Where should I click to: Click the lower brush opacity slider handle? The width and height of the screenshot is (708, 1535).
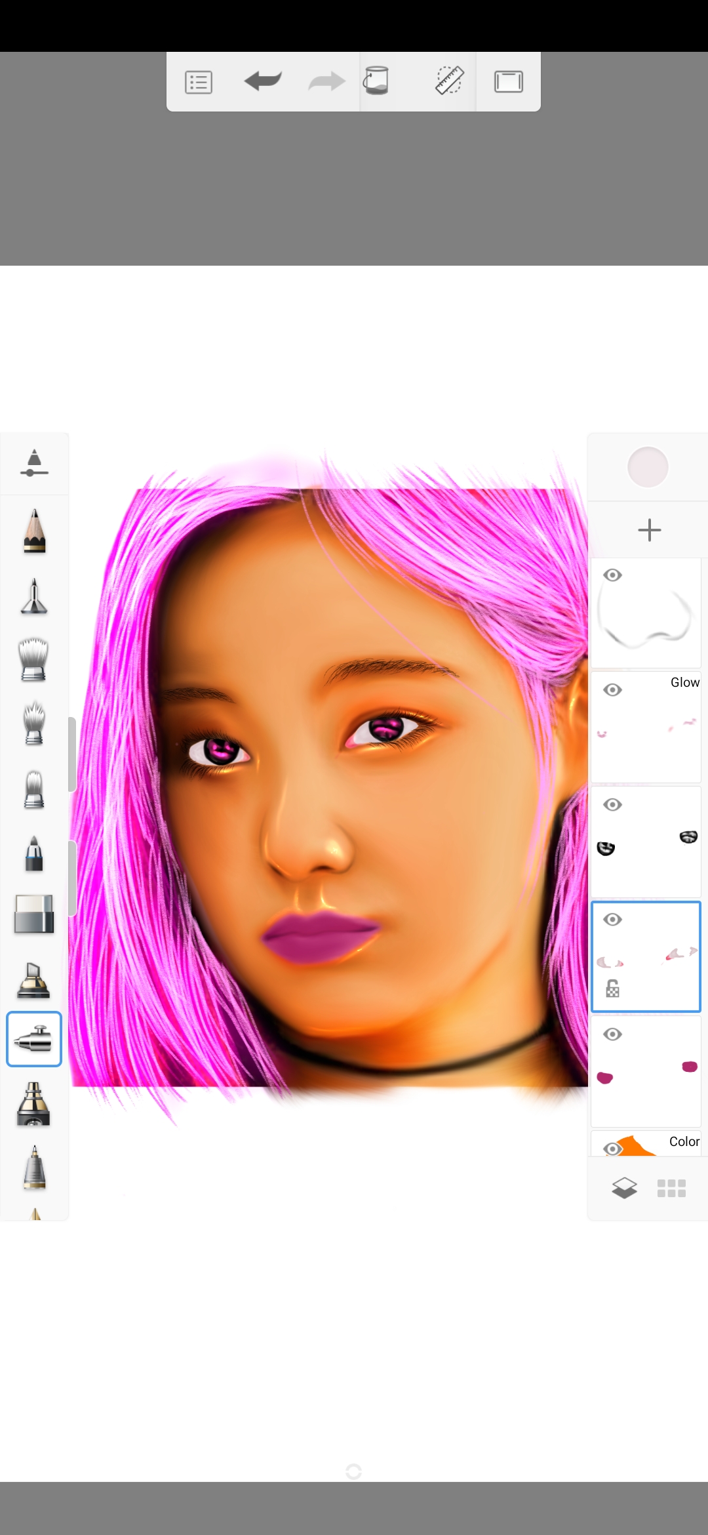coord(72,878)
